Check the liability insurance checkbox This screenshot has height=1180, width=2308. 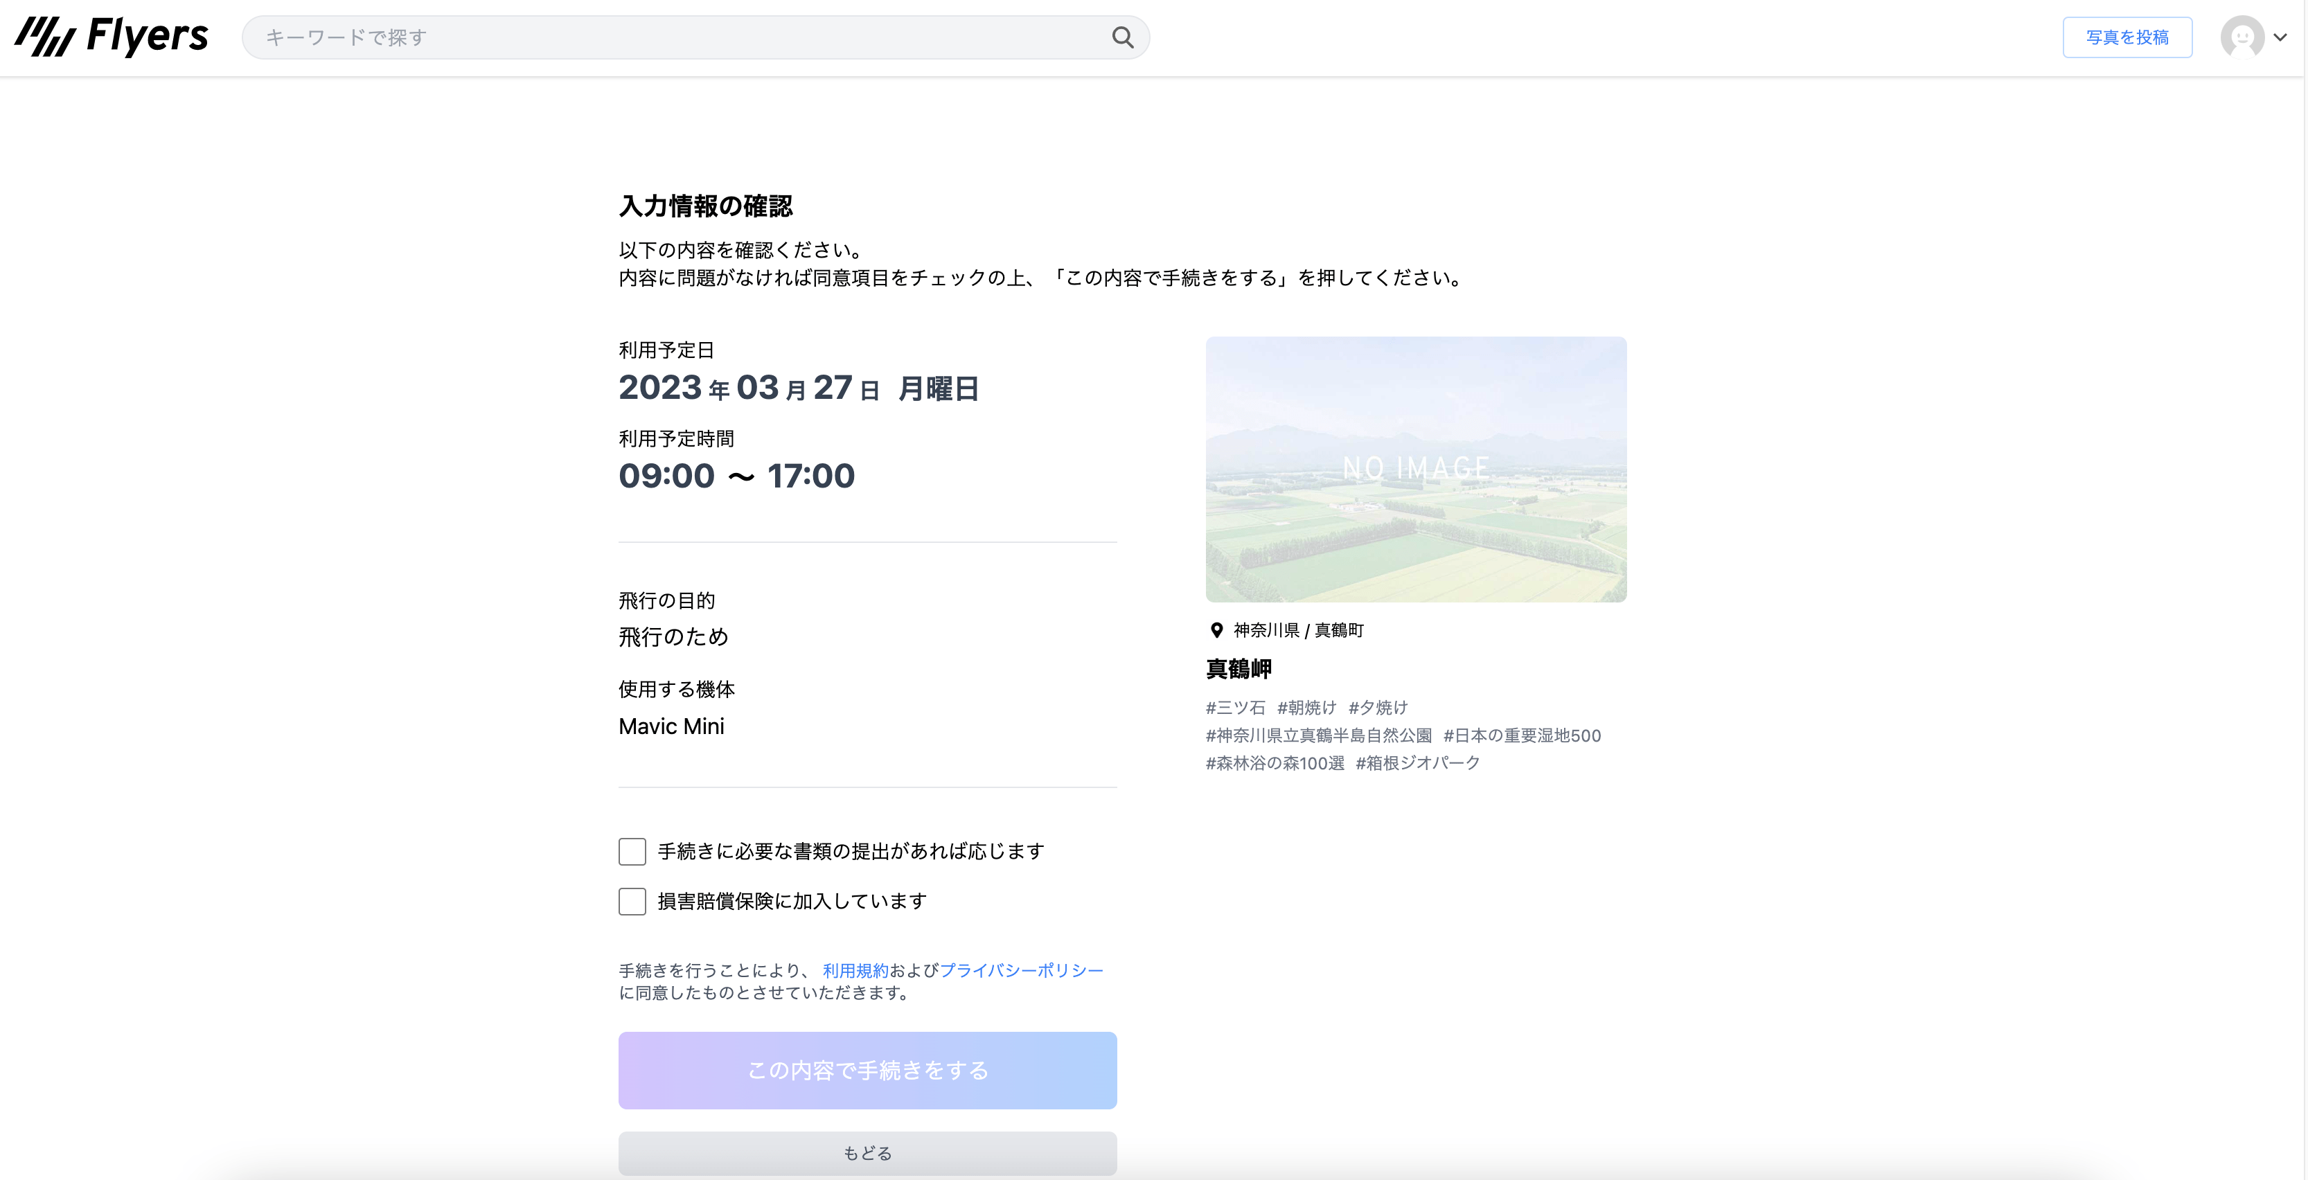coord(632,902)
